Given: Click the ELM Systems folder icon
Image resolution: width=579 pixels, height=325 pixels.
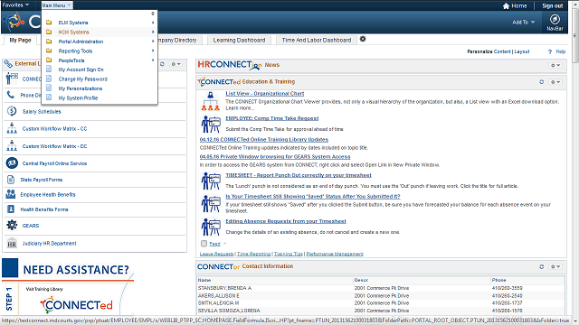Looking at the screenshot, I should (49, 23).
